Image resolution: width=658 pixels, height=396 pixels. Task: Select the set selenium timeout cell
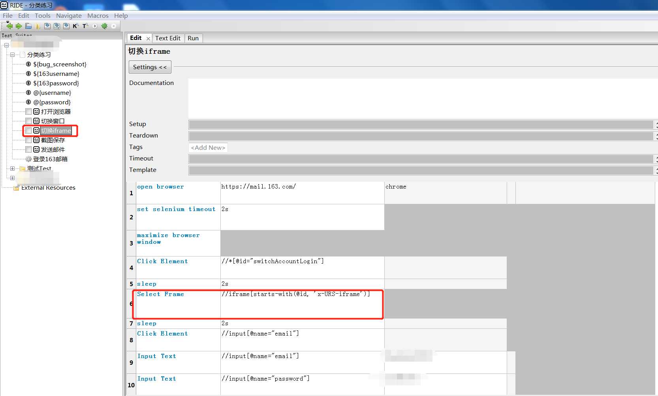click(178, 217)
